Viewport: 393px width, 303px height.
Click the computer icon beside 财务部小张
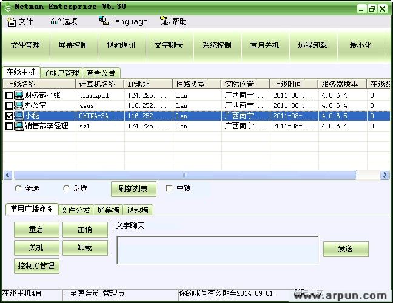(18, 95)
